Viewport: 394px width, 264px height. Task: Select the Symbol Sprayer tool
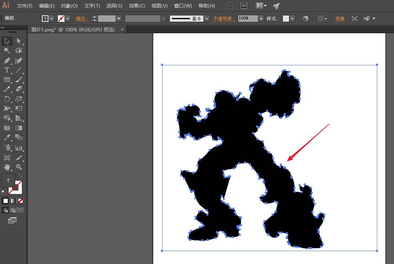[7, 147]
